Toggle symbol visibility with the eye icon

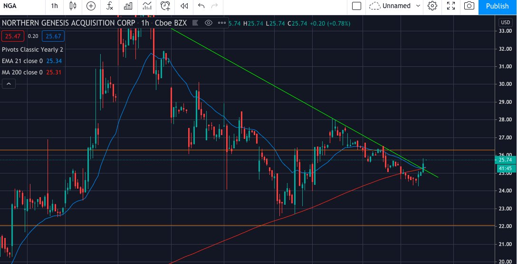[209, 23]
